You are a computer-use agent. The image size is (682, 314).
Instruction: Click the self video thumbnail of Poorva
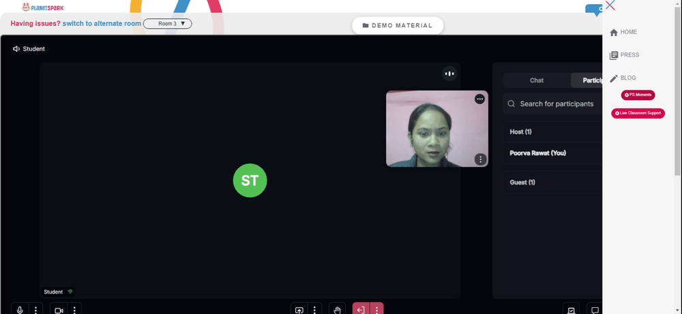click(436, 129)
